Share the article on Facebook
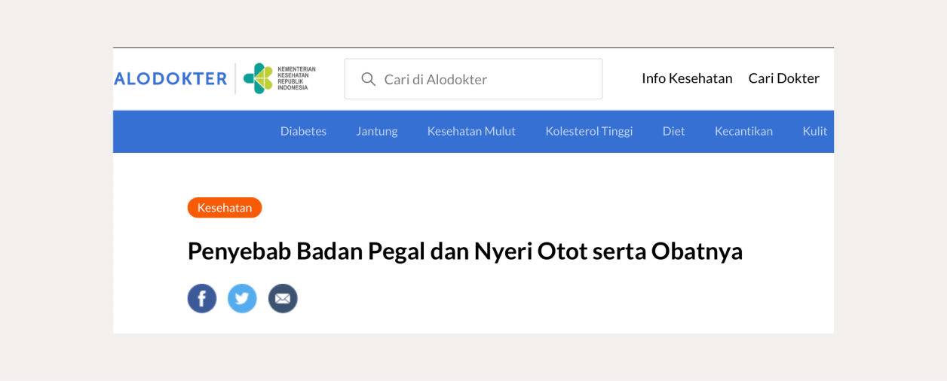 (x=202, y=298)
